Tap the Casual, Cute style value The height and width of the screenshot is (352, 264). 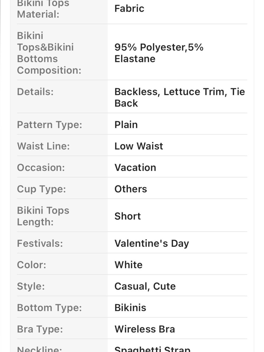(x=145, y=286)
